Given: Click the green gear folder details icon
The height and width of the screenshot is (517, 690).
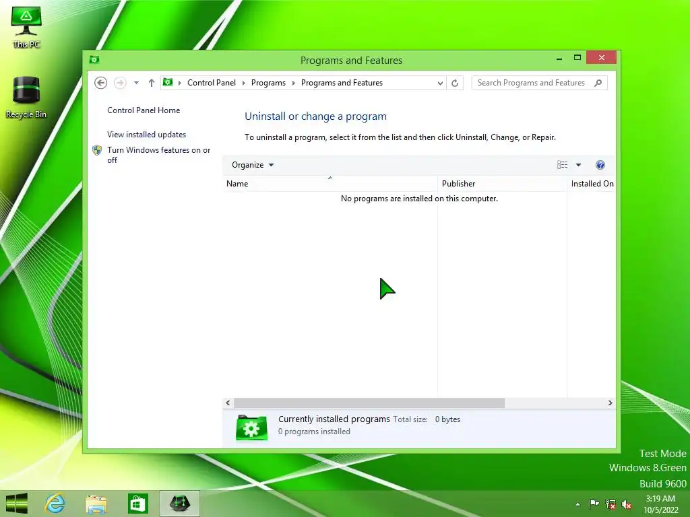Looking at the screenshot, I should click(251, 427).
